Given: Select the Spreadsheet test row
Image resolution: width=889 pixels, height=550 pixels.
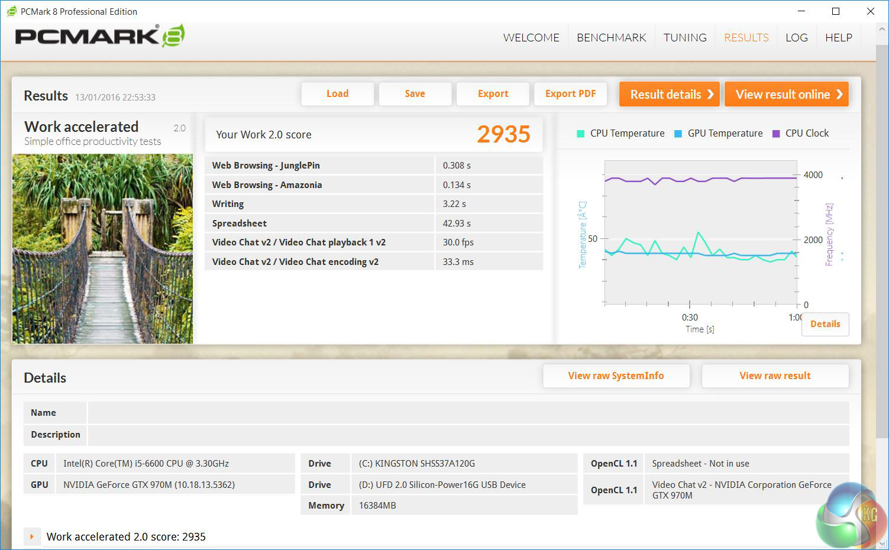Looking at the screenshot, I should click(374, 223).
